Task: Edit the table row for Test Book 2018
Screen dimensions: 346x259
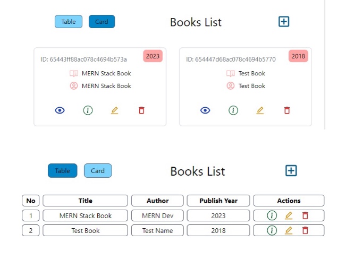Action: (x=289, y=230)
